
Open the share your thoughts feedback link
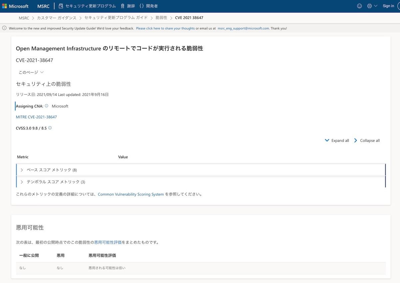coord(165,28)
